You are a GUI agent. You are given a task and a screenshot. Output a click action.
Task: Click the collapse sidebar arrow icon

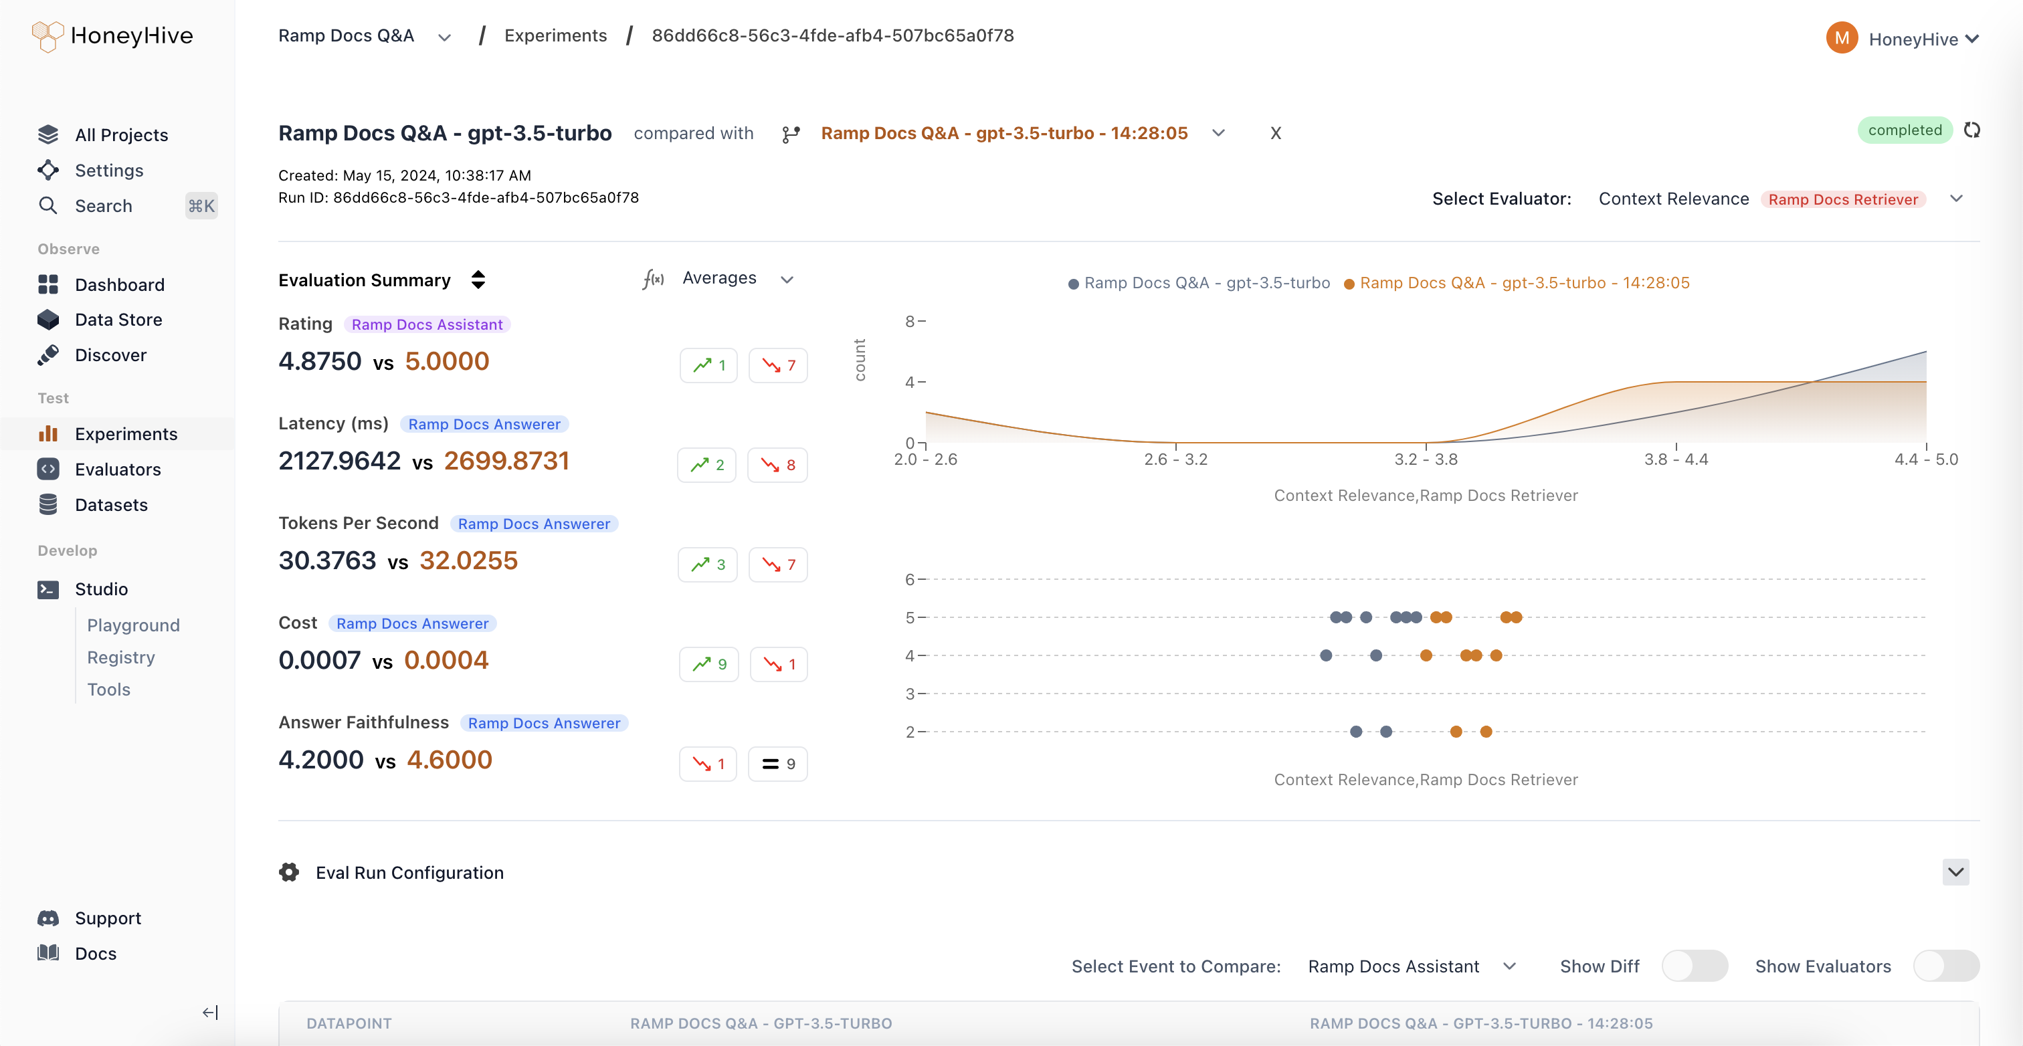tap(209, 1013)
